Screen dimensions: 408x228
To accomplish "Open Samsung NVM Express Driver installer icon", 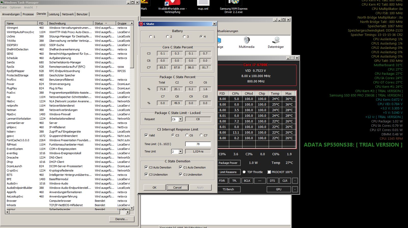I will pyautogui.click(x=234, y=3).
